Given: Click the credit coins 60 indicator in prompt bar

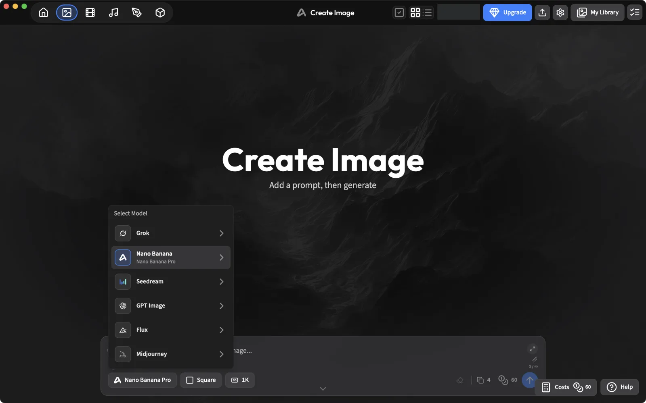Looking at the screenshot, I should [x=508, y=380].
